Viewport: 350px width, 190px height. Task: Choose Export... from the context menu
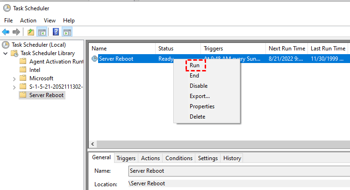(x=200, y=96)
